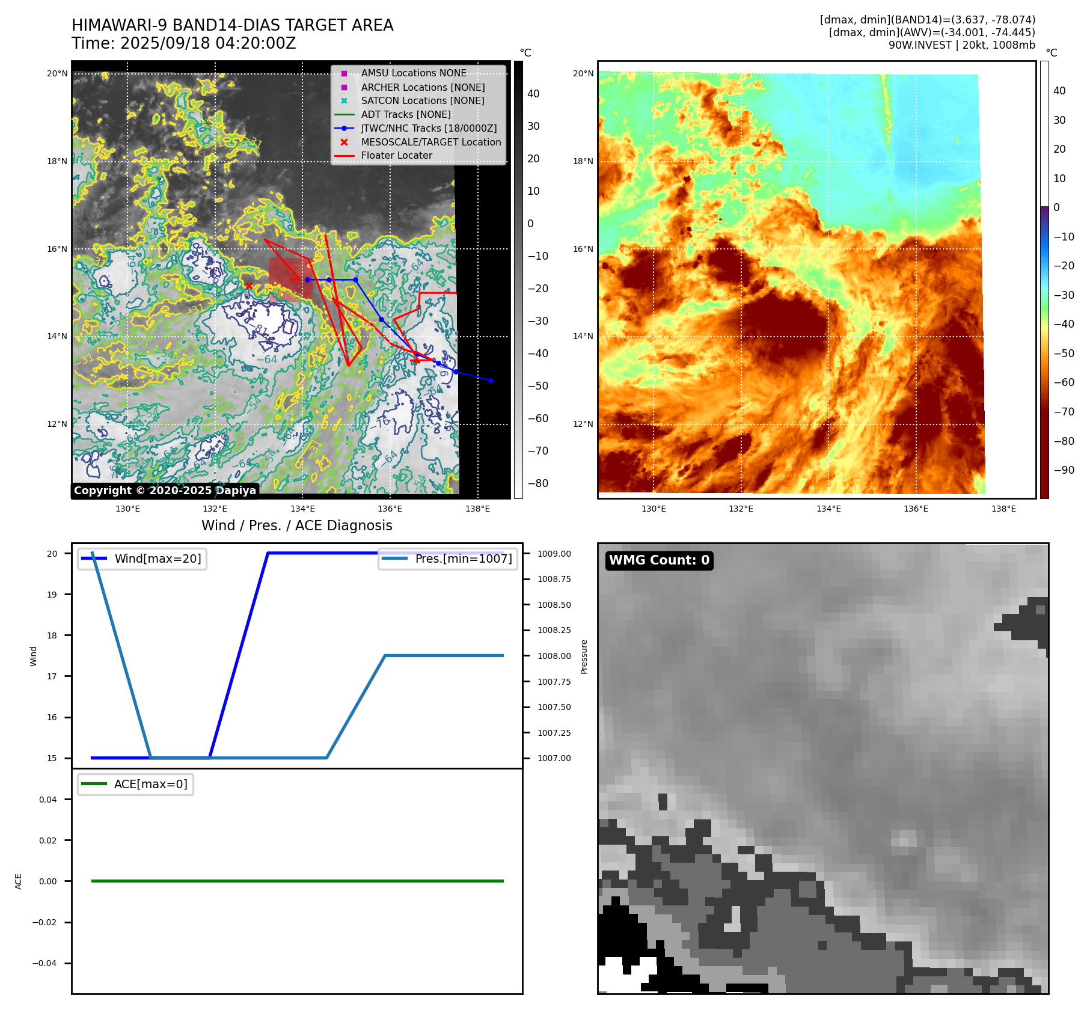Image resolution: width=1090 pixels, height=1016 pixels.
Task: Click the 'Wind[max=20]' legend box
Action: 142,558
